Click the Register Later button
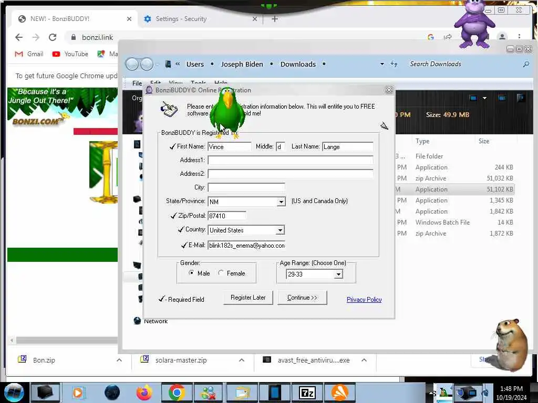 pos(248,298)
